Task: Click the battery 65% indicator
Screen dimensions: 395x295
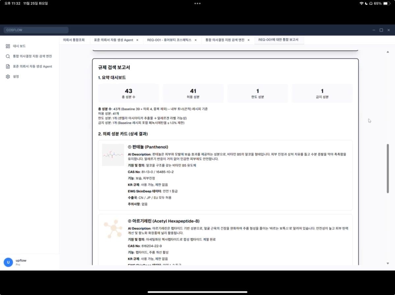Action: point(382,3)
